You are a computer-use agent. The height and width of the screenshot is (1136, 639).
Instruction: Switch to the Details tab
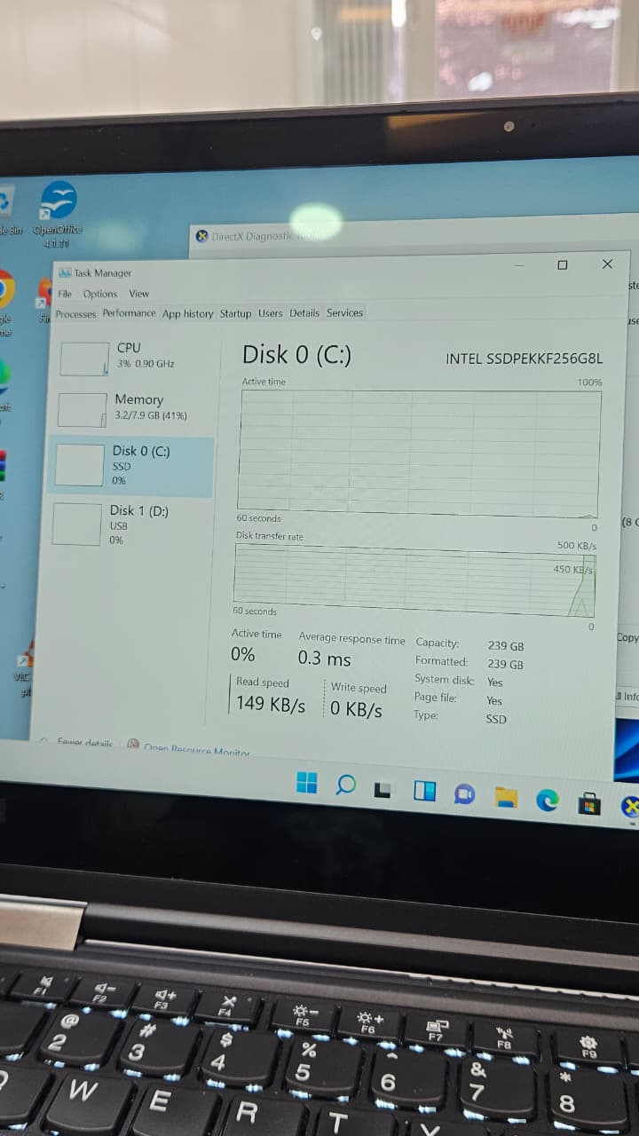click(x=304, y=312)
